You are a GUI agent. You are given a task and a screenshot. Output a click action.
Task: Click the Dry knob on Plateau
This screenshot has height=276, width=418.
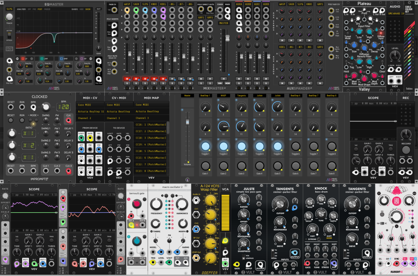coord(358,19)
